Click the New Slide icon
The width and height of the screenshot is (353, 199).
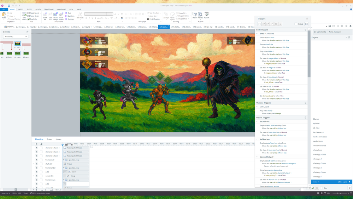coord(24,16)
